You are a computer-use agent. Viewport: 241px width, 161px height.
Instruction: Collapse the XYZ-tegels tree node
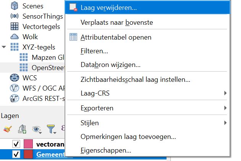(x=4, y=47)
